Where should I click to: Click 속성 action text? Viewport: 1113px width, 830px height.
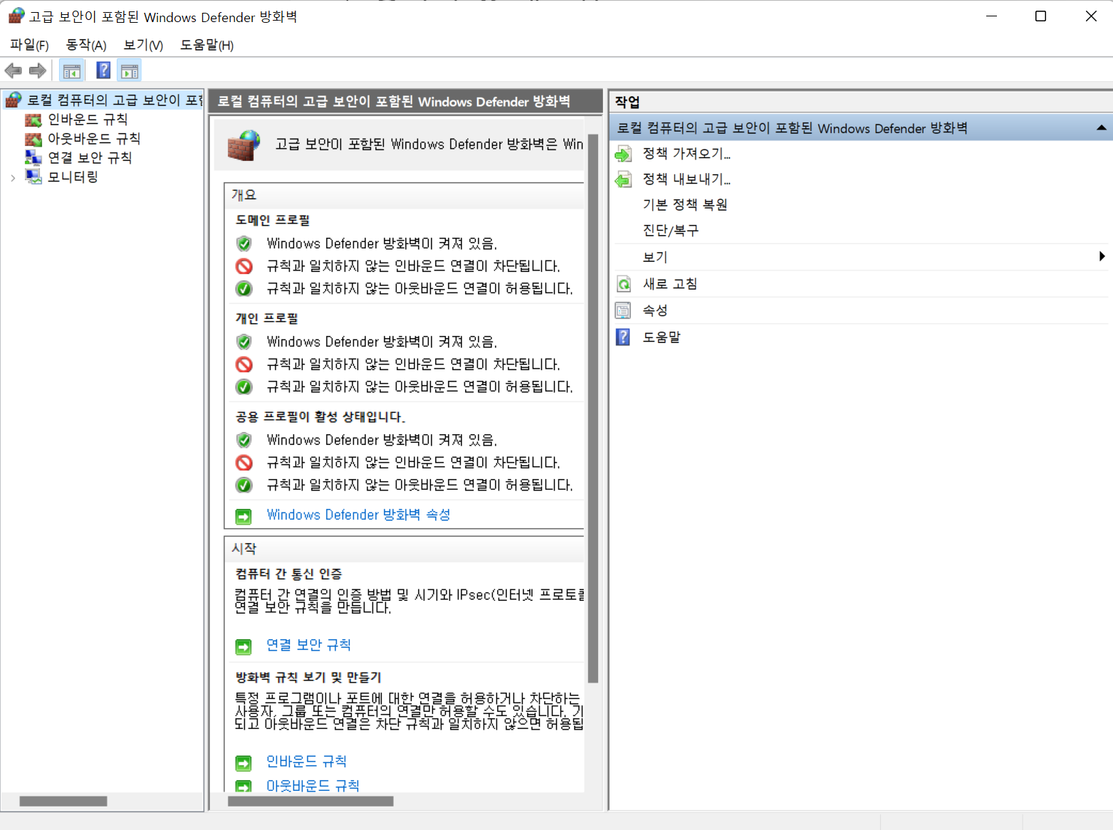(x=655, y=310)
